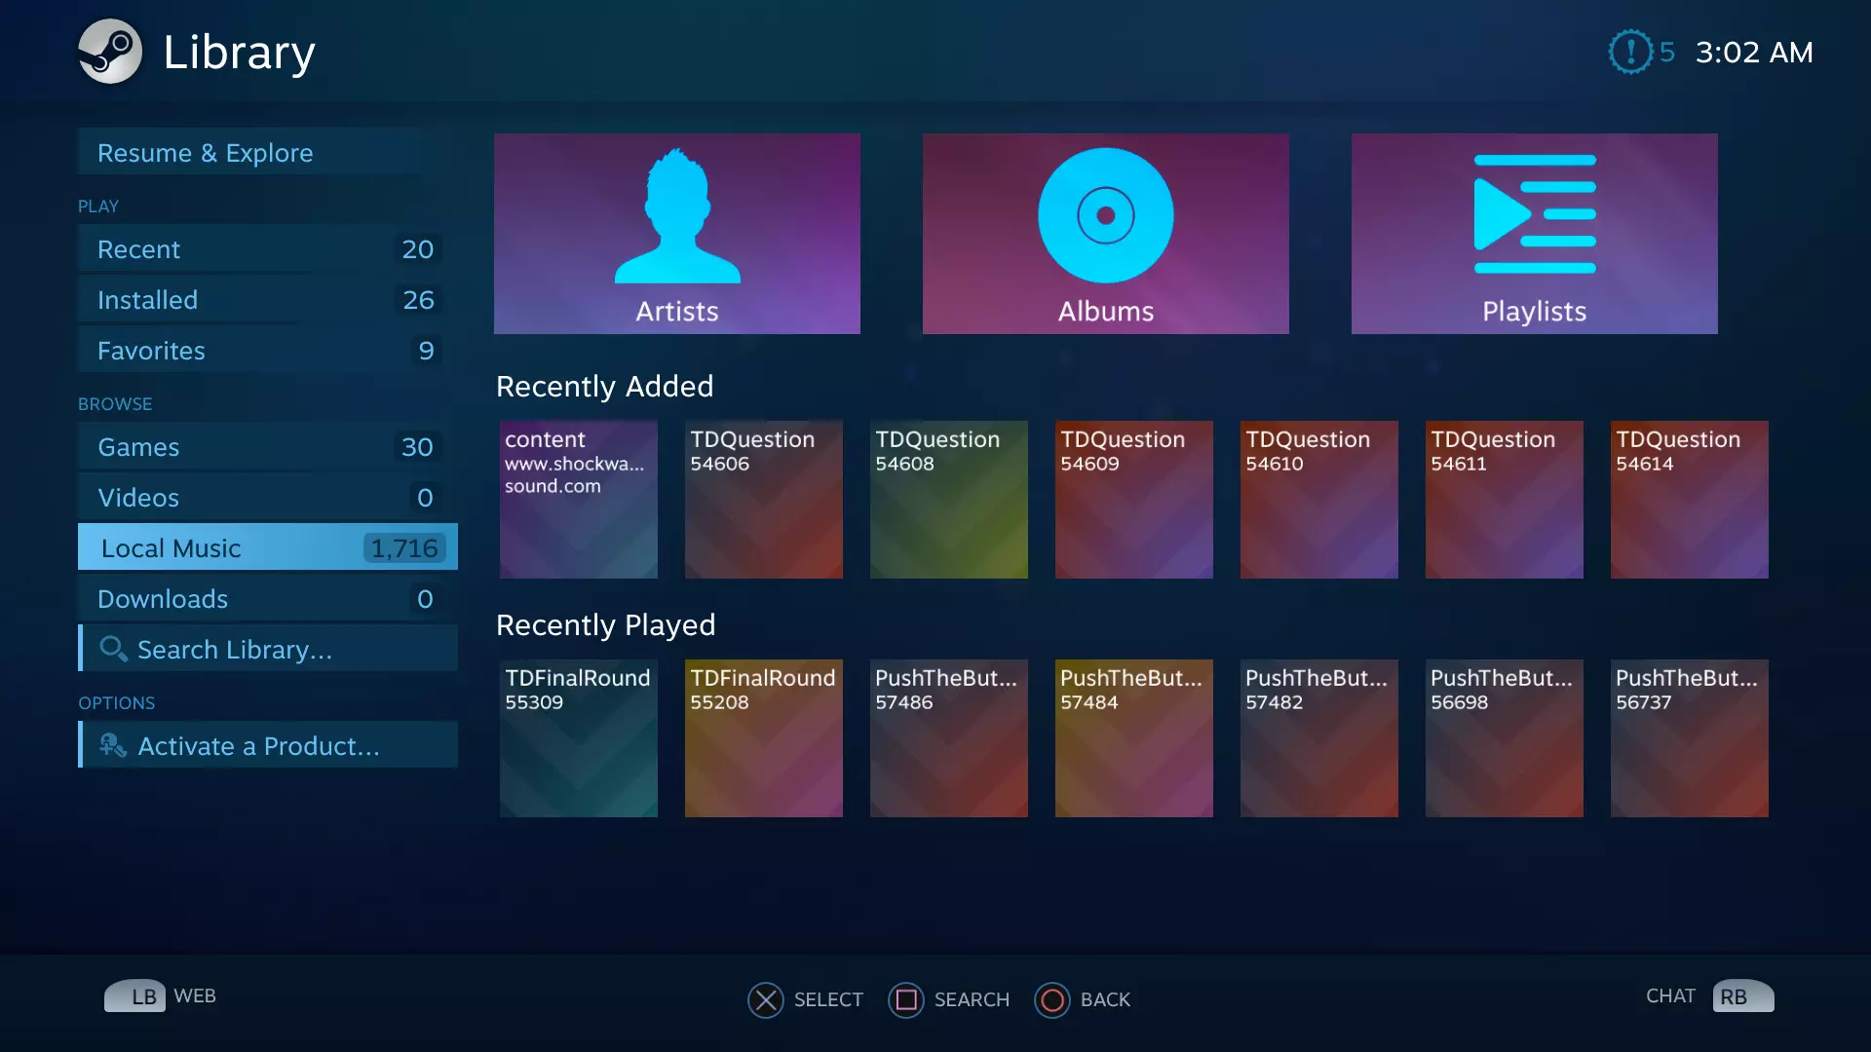Select Videos in the Browse section
Image resolution: width=1871 pixels, height=1052 pixels.
coord(258,498)
